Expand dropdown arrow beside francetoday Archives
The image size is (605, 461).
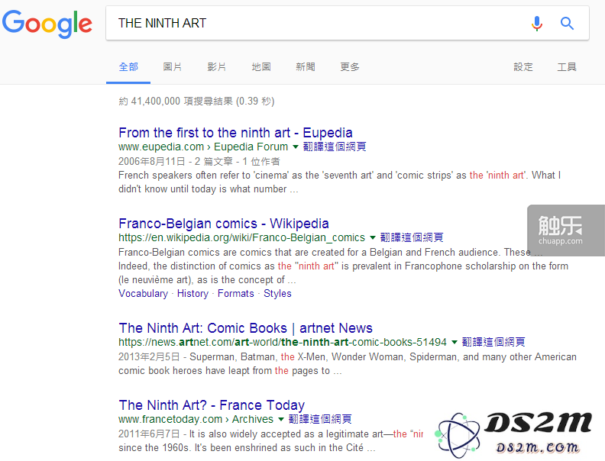(x=281, y=419)
